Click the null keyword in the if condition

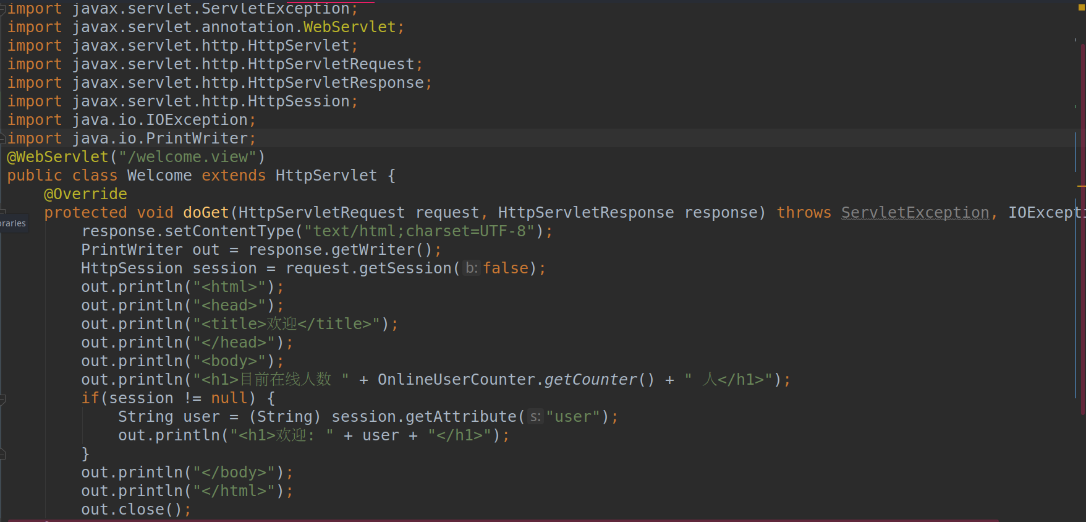(229, 398)
